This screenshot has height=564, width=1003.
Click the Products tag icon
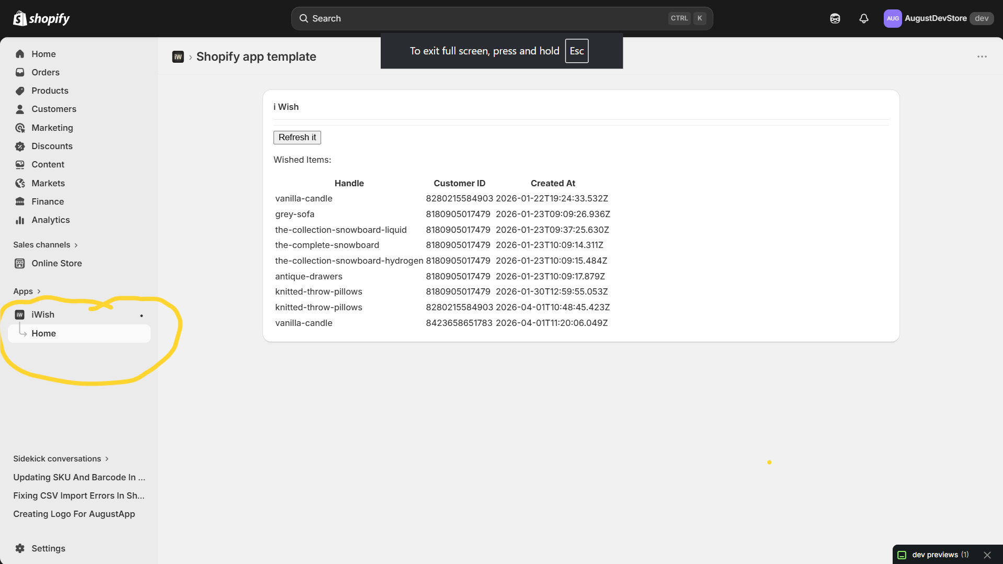[20, 91]
